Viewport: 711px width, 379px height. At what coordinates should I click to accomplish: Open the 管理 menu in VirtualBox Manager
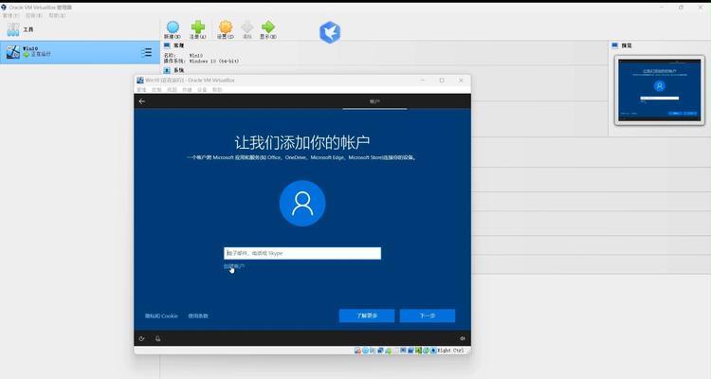coord(10,15)
